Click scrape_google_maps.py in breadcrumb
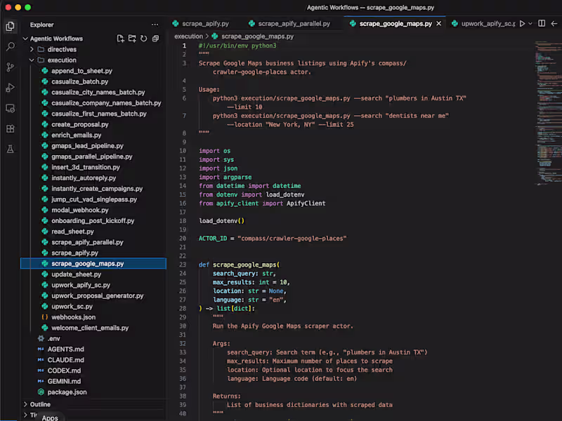 coord(257,36)
